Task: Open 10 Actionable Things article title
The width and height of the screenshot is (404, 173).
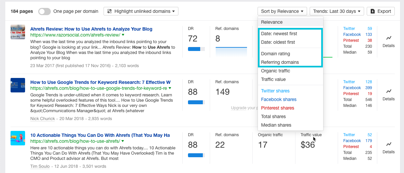Action: pyautogui.click(x=100, y=135)
